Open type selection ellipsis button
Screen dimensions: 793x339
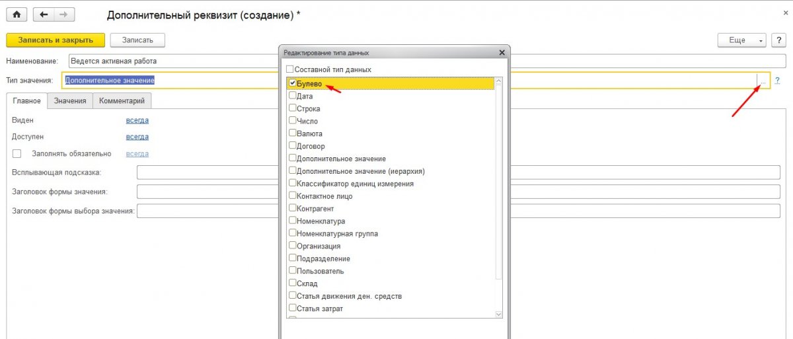click(763, 81)
